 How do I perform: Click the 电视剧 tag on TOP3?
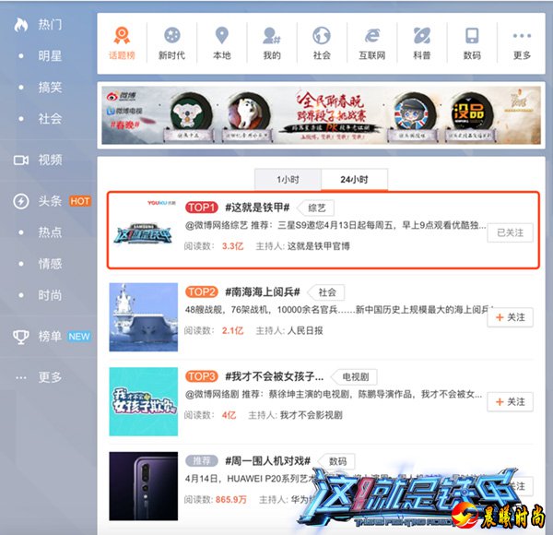[x=355, y=377]
